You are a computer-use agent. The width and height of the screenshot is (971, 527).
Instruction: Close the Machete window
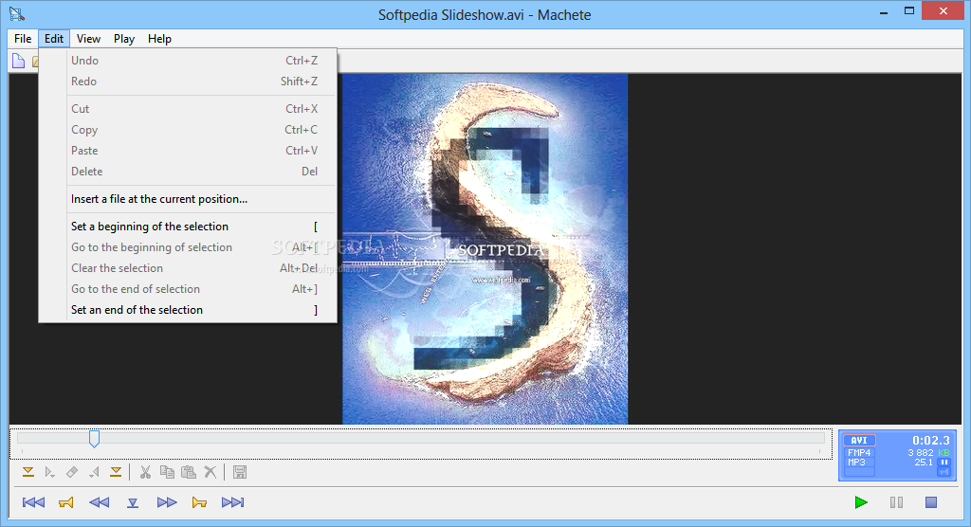click(944, 11)
